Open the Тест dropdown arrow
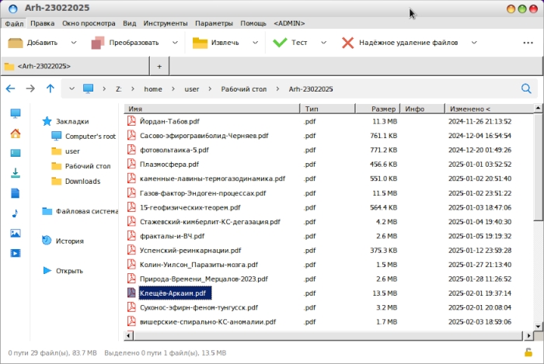Screen dimensions: 544x364 (x=324, y=43)
